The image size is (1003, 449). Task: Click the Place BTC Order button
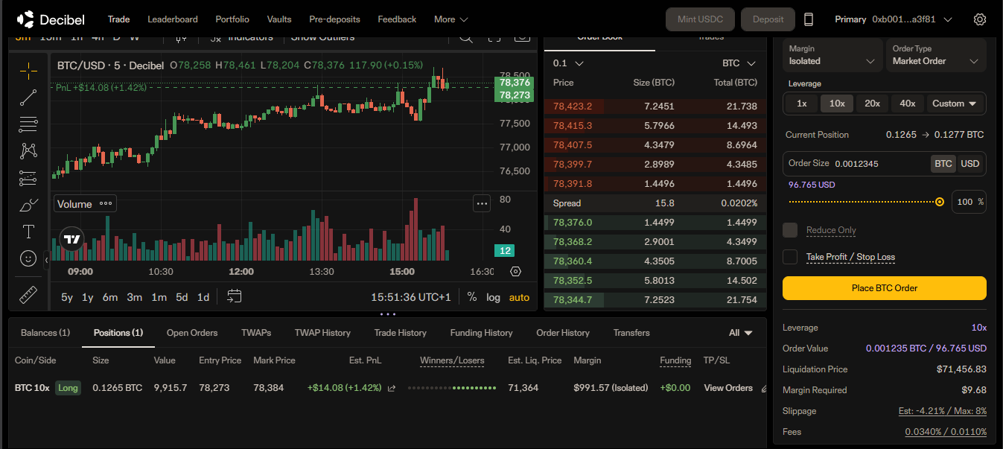(x=884, y=288)
